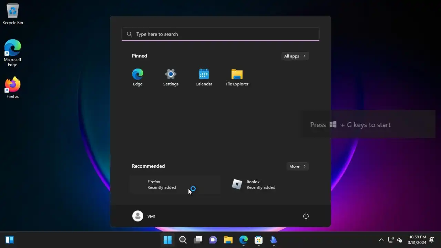Image resolution: width=441 pixels, height=248 pixels.
Task: Open File Explorer from Pinned apps
Action: (x=237, y=77)
